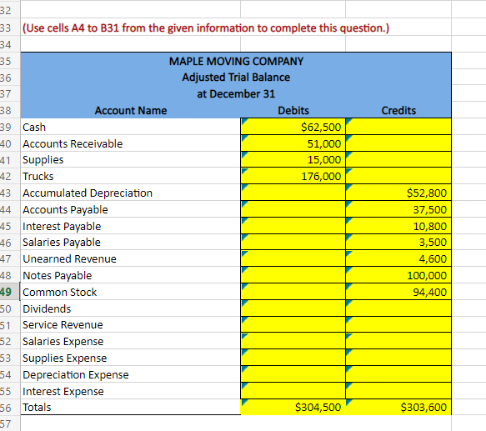Select the Notes Payable label cell

[x=130, y=275]
